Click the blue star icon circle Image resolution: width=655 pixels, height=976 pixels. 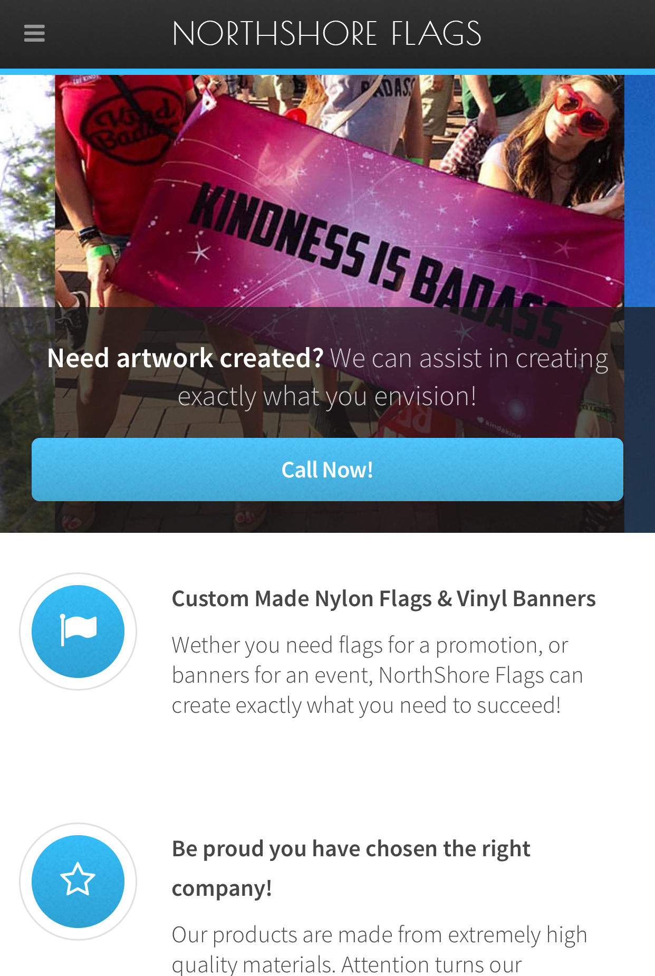click(78, 881)
